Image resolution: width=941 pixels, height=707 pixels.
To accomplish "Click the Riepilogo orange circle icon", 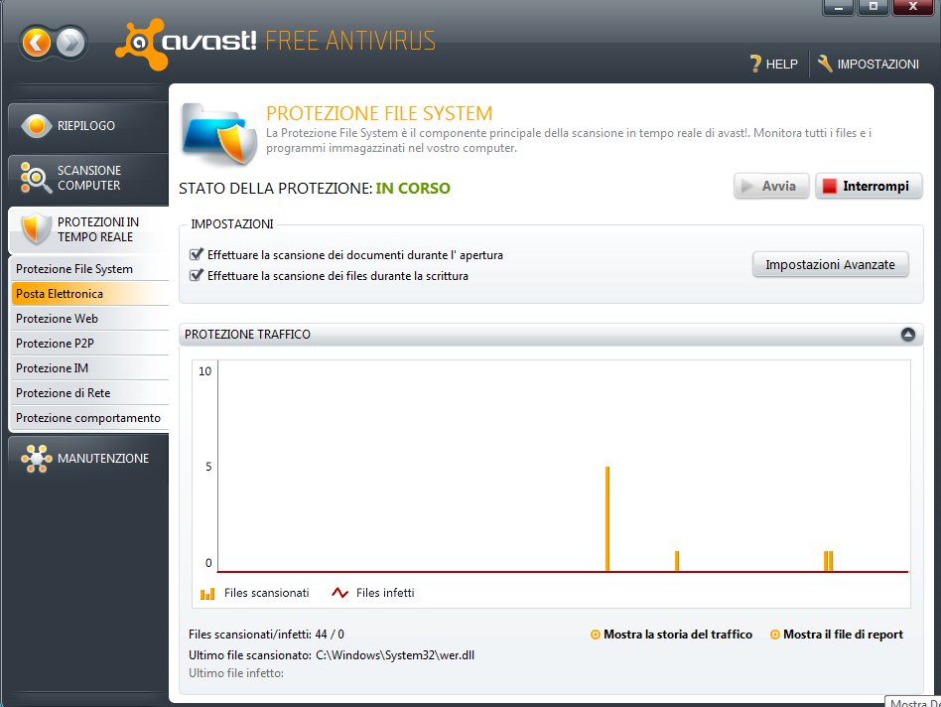I will coord(36,125).
